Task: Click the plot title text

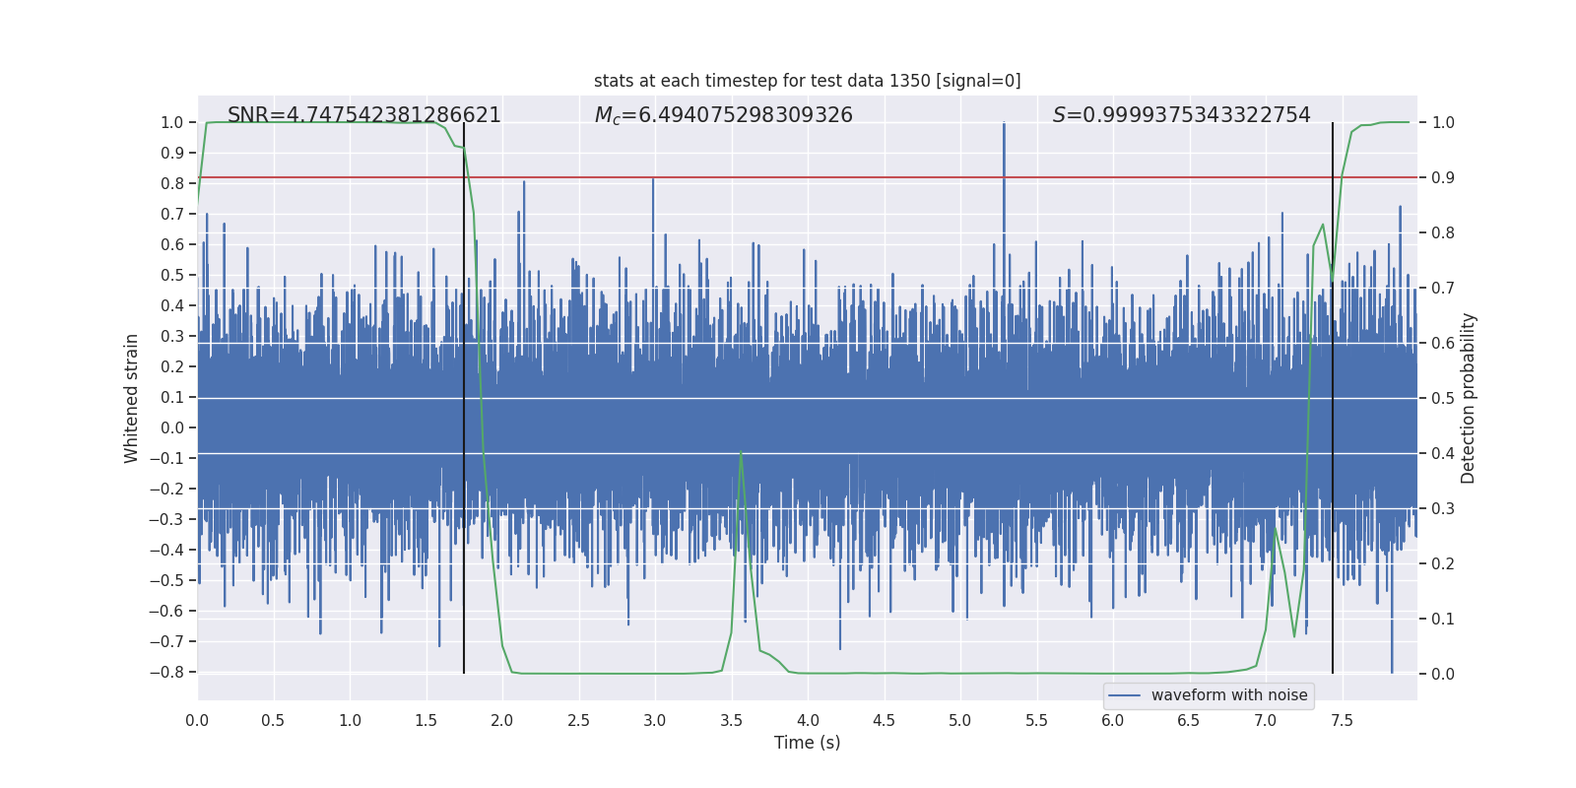Action: point(807,81)
